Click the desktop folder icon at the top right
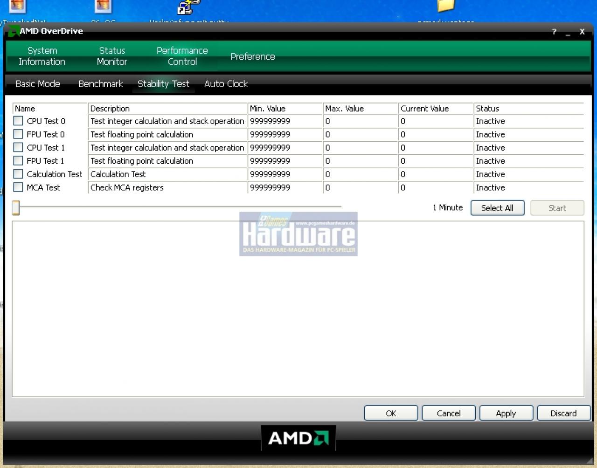597x468 pixels. coord(446,6)
